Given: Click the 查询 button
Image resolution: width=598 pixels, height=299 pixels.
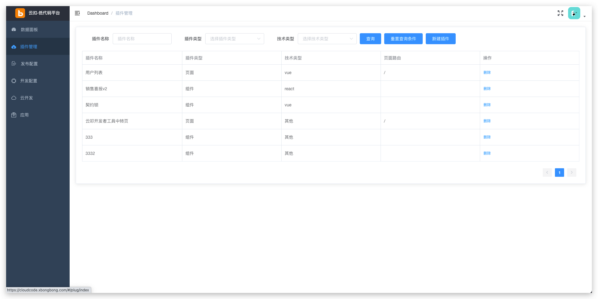Looking at the screenshot, I should click(x=370, y=39).
